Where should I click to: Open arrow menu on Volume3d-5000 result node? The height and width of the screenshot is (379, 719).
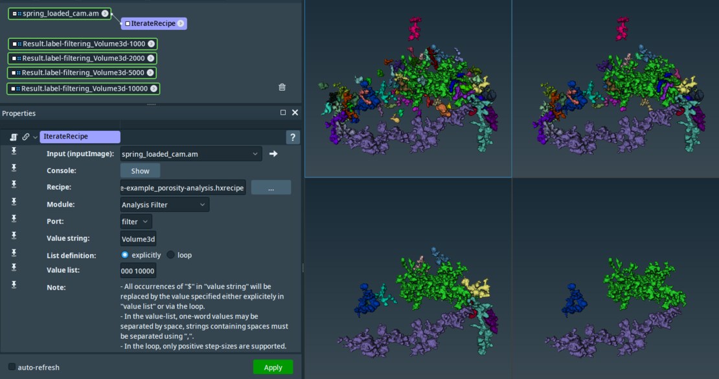pos(150,73)
